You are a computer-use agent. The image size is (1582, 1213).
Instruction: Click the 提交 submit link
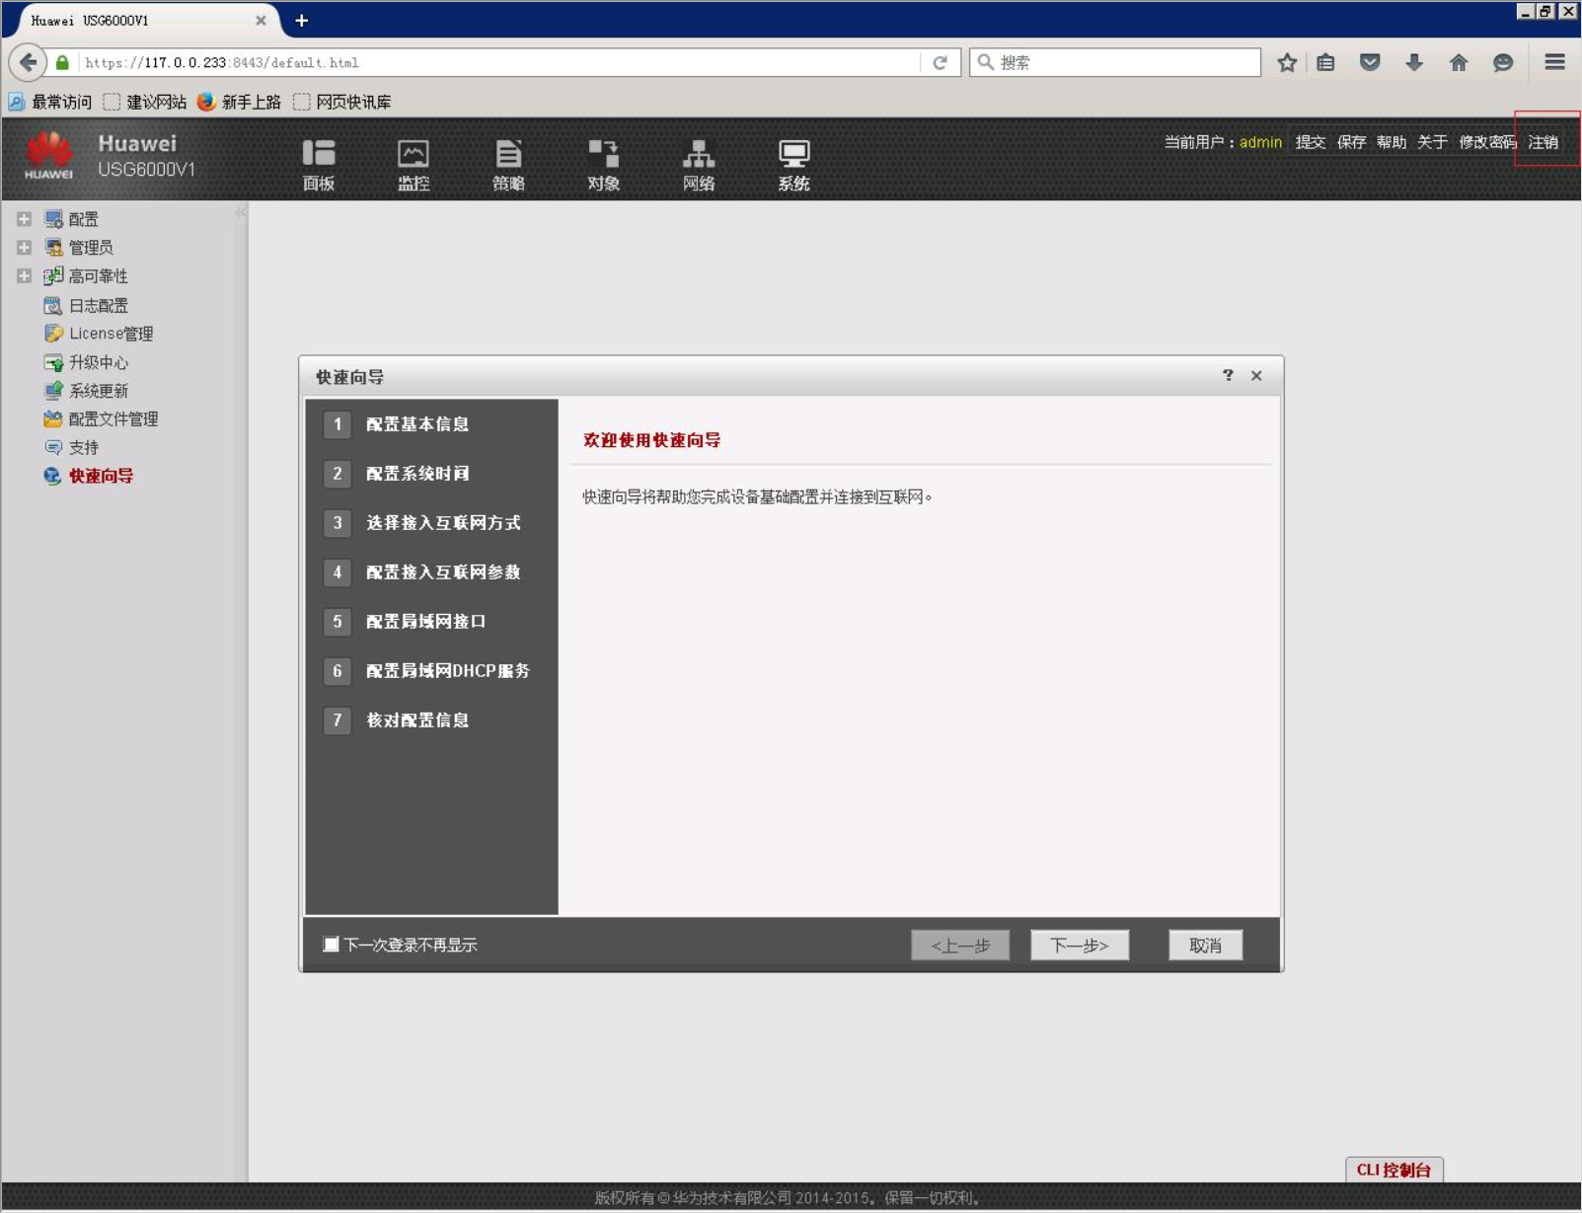tap(1311, 142)
